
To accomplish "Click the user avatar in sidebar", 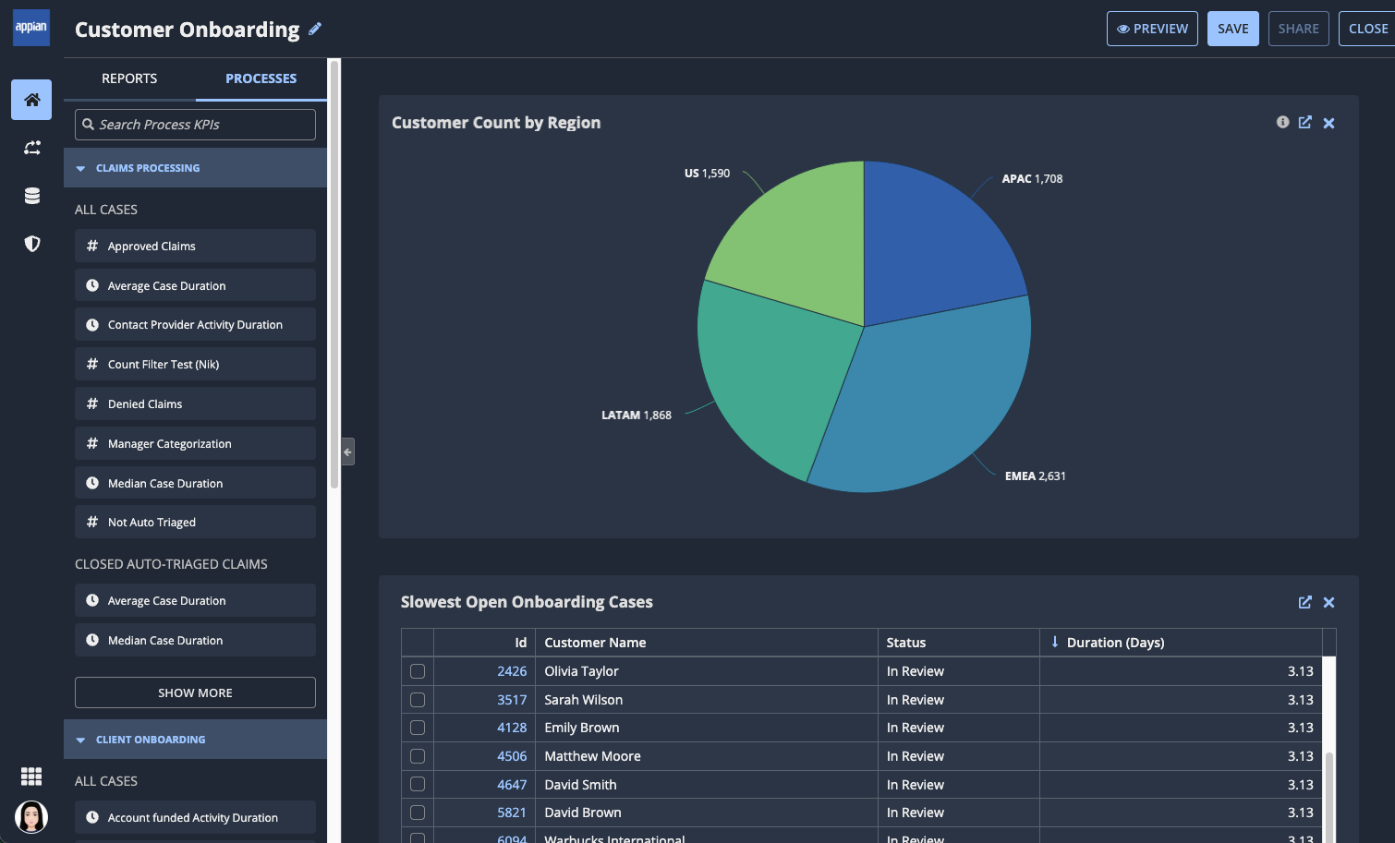I will pos(31,817).
